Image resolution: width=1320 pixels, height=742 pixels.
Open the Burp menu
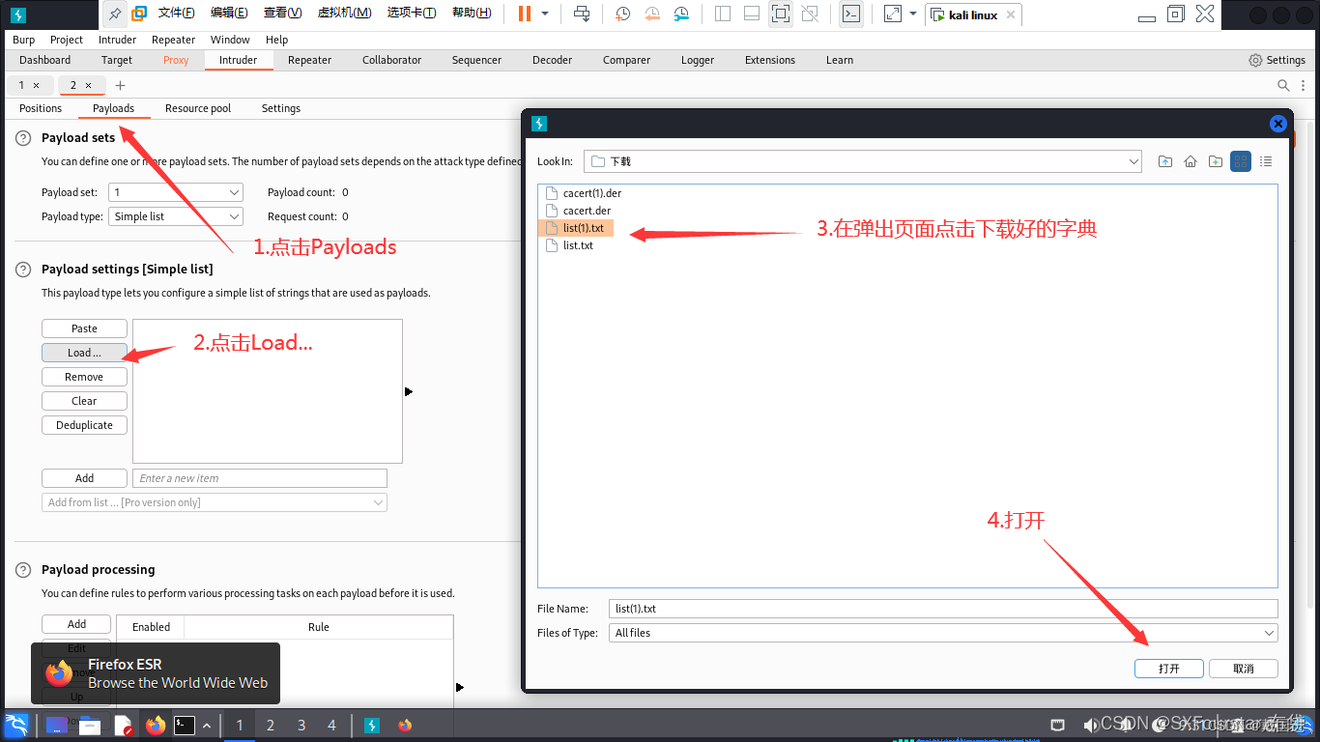coord(23,40)
